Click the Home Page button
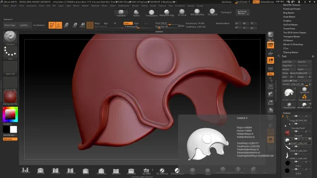Image resolution: width=317 pixels, height=178 pixels. coord(10,25)
